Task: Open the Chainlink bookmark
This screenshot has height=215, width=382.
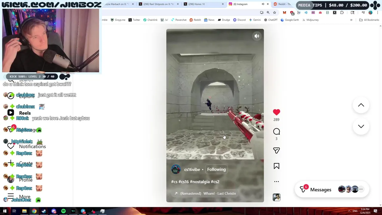Action: coord(150,20)
